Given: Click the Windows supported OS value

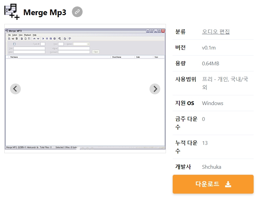Looking at the screenshot, I should click(213, 103).
